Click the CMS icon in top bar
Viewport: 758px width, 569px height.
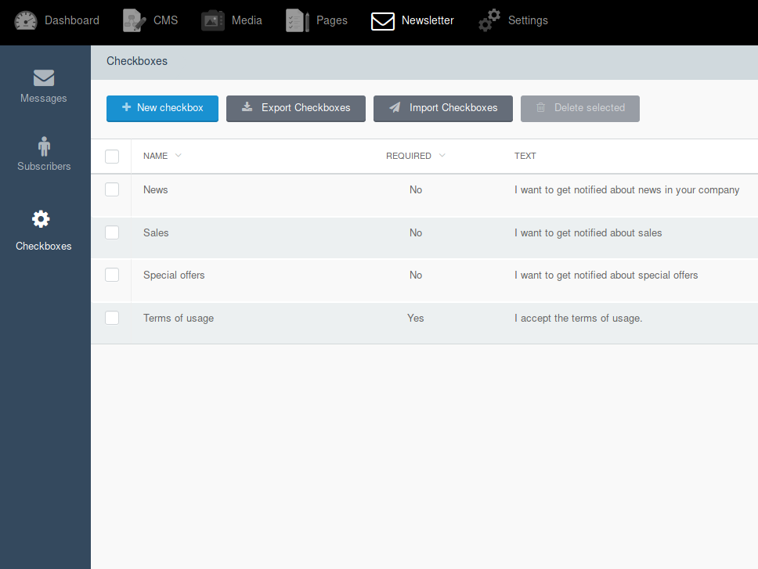[x=135, y=21]
